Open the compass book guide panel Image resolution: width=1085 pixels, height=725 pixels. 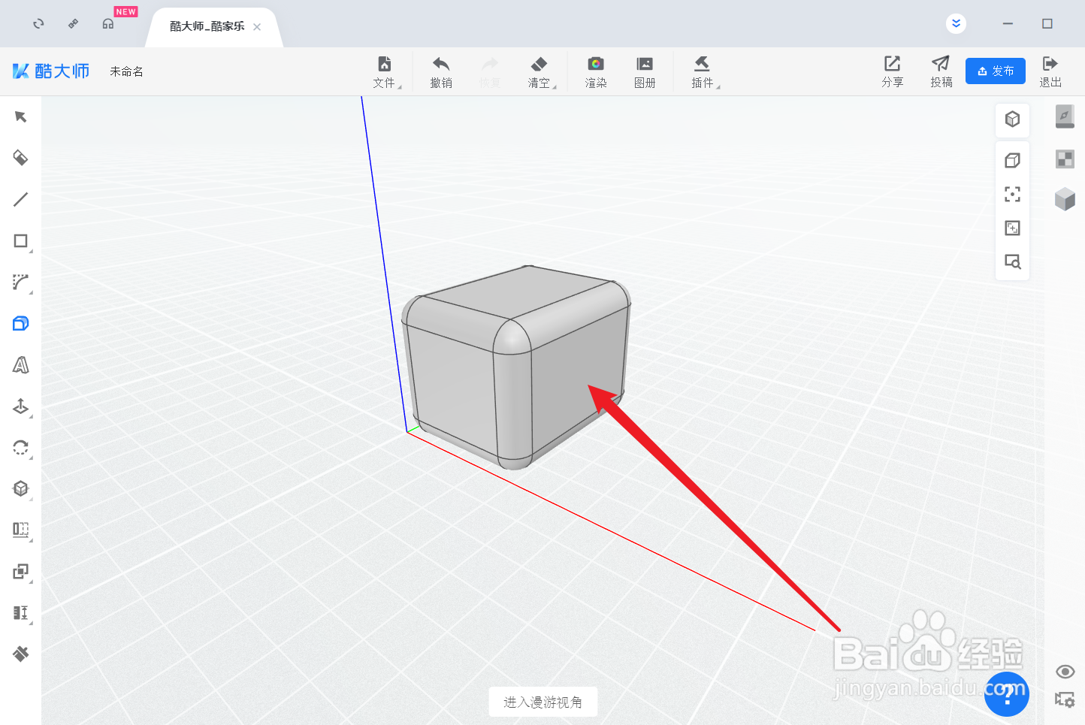point(1065,116)
